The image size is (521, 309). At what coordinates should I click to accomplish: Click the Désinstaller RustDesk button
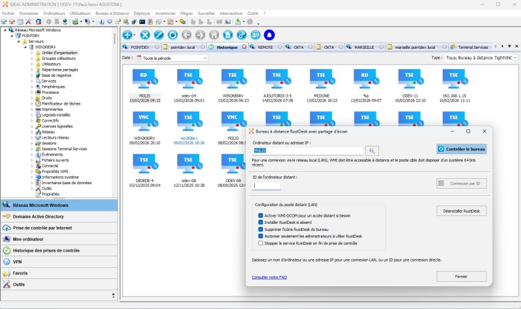pos(461,211)
